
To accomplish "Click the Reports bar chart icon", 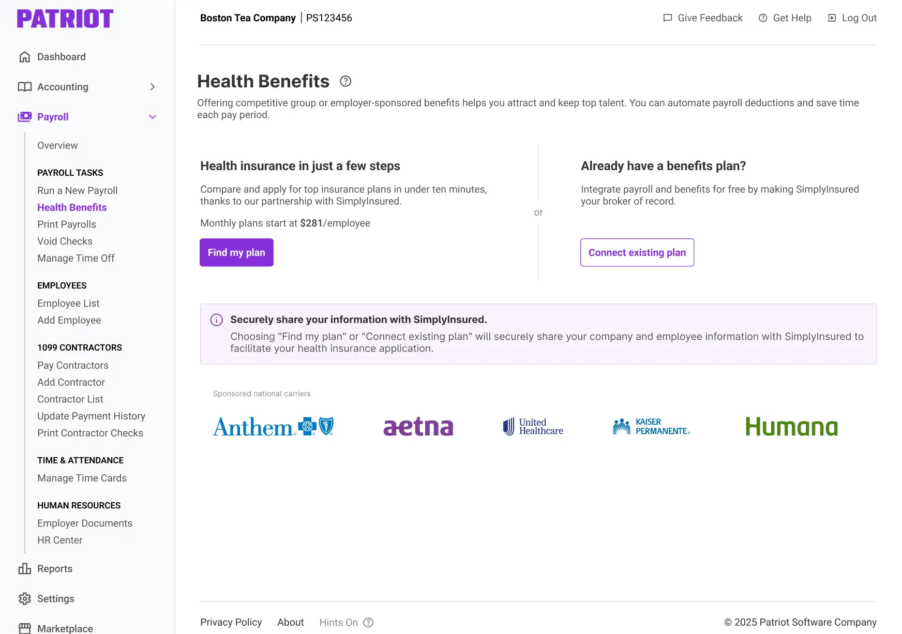I will (x=24, y=568).
